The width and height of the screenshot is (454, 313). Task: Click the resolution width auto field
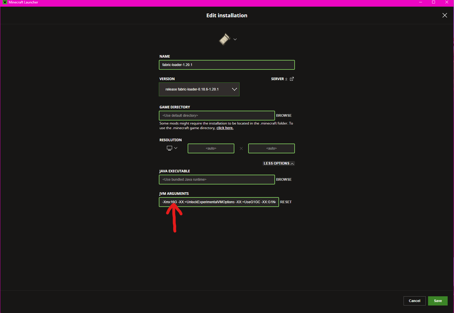coord(211,148)
